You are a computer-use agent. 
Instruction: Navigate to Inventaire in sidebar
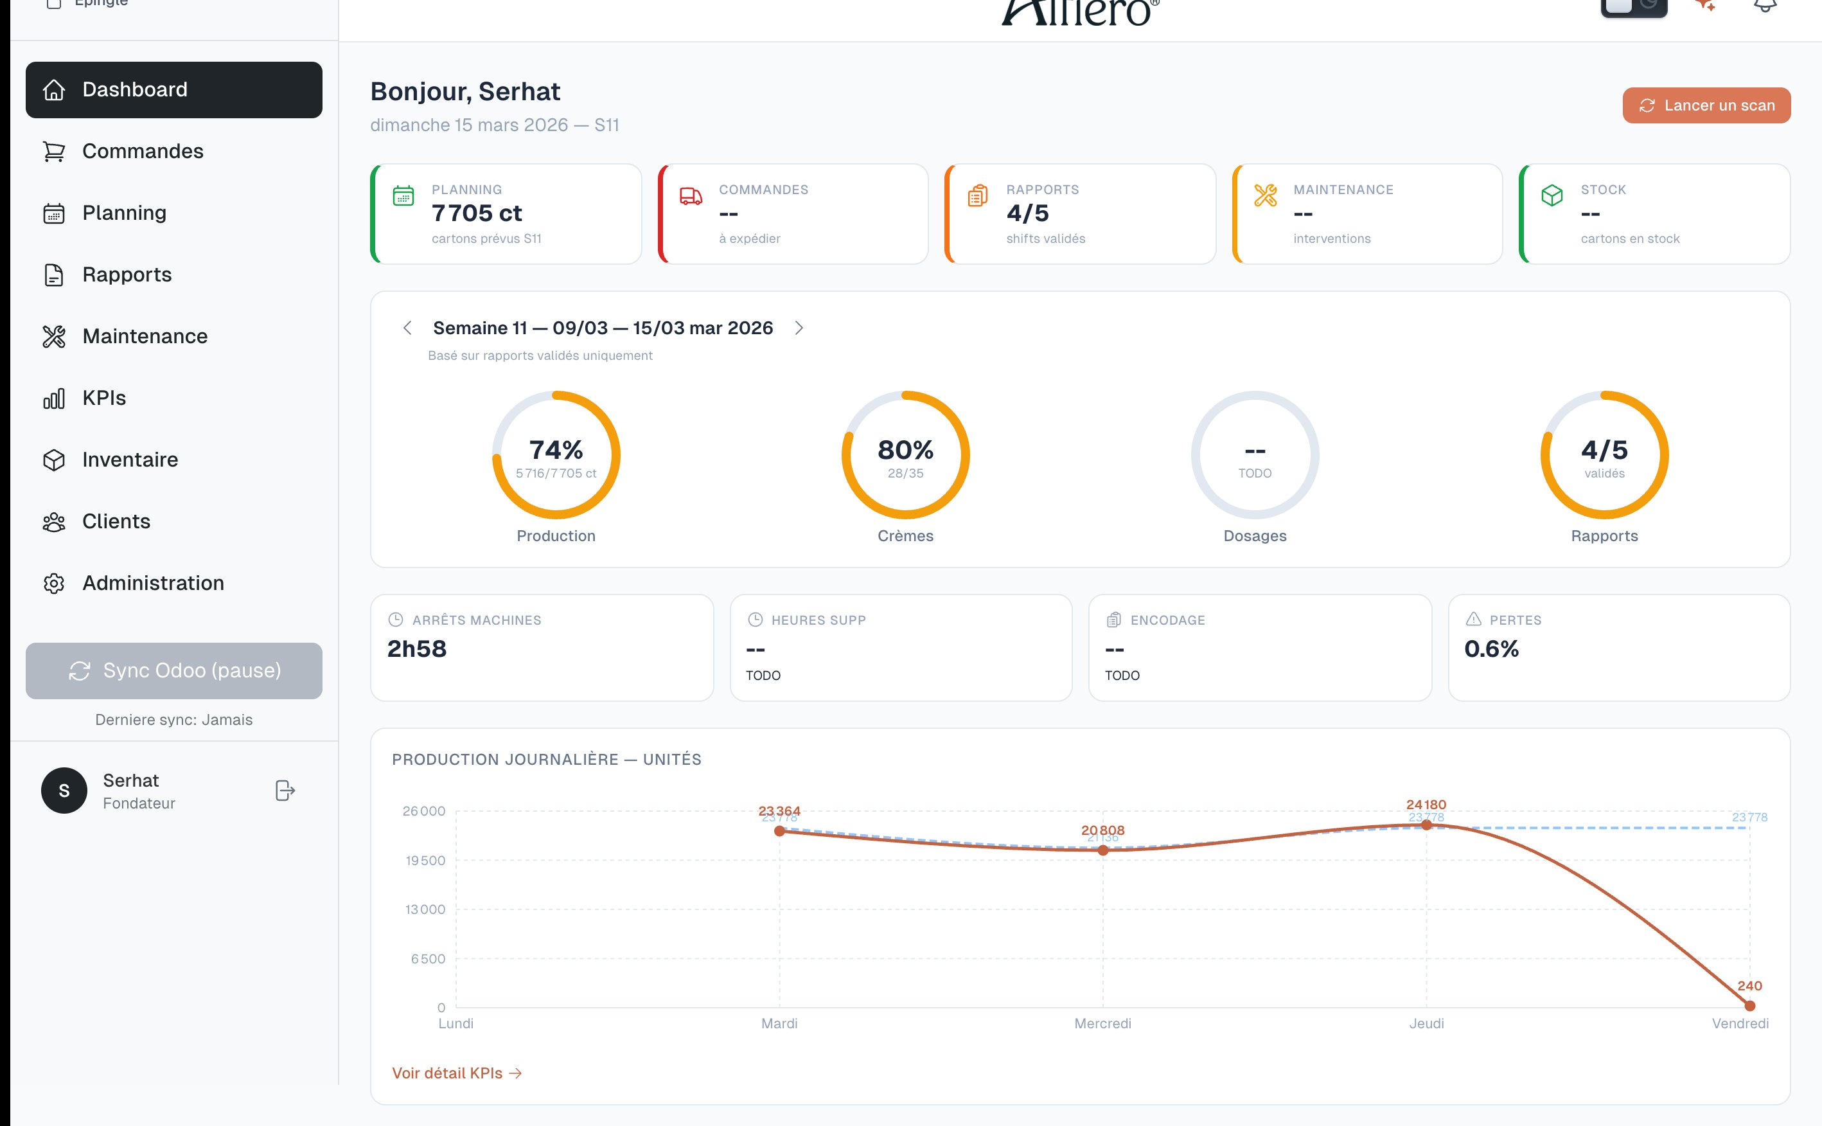click(x=130, y=460)
